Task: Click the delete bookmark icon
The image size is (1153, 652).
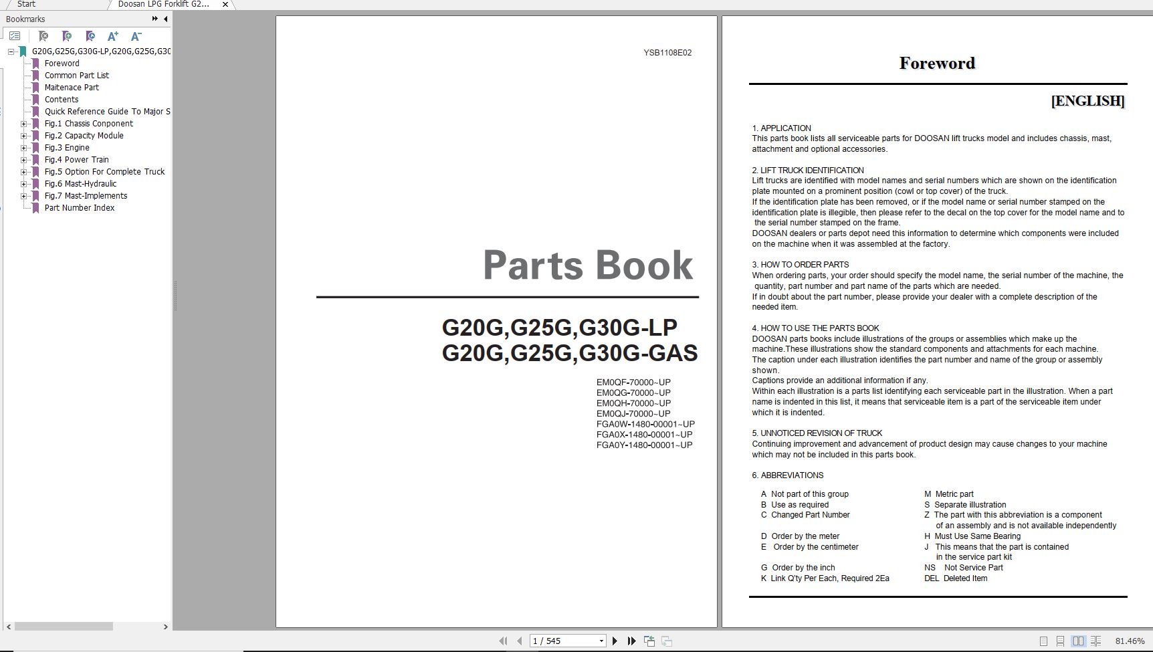Action: tap(43, 37)
